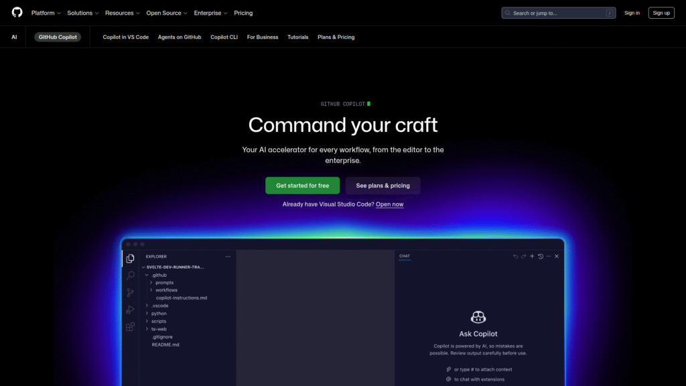686x386 pixels.
Task: Select the Source Control icon
Action: point(130,292)
